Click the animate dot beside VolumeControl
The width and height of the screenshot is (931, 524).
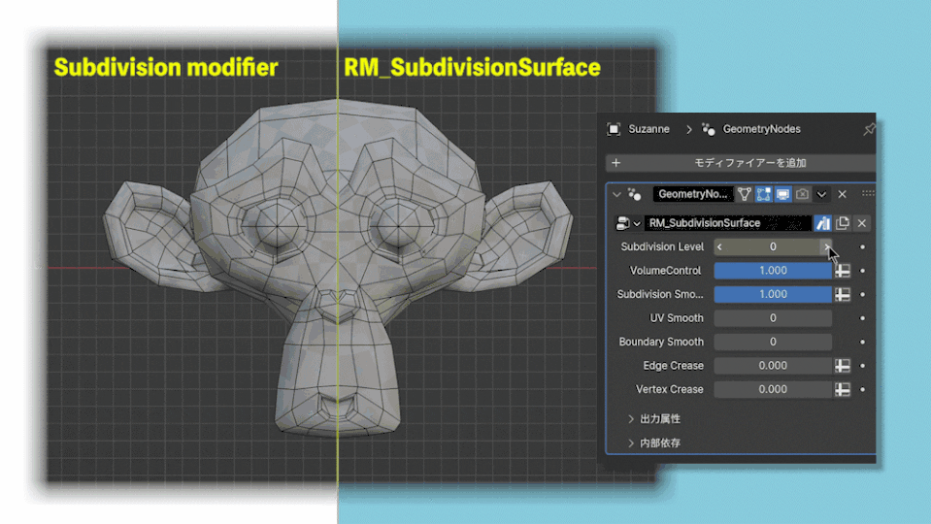[862, 271]
